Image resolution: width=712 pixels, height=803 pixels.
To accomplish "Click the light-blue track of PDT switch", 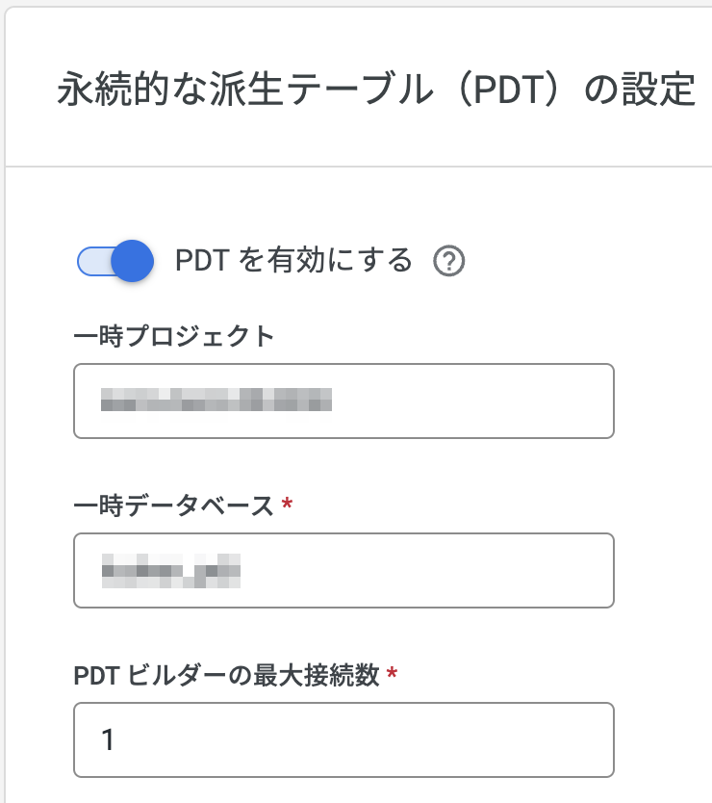I will click(x=90, y=261).
